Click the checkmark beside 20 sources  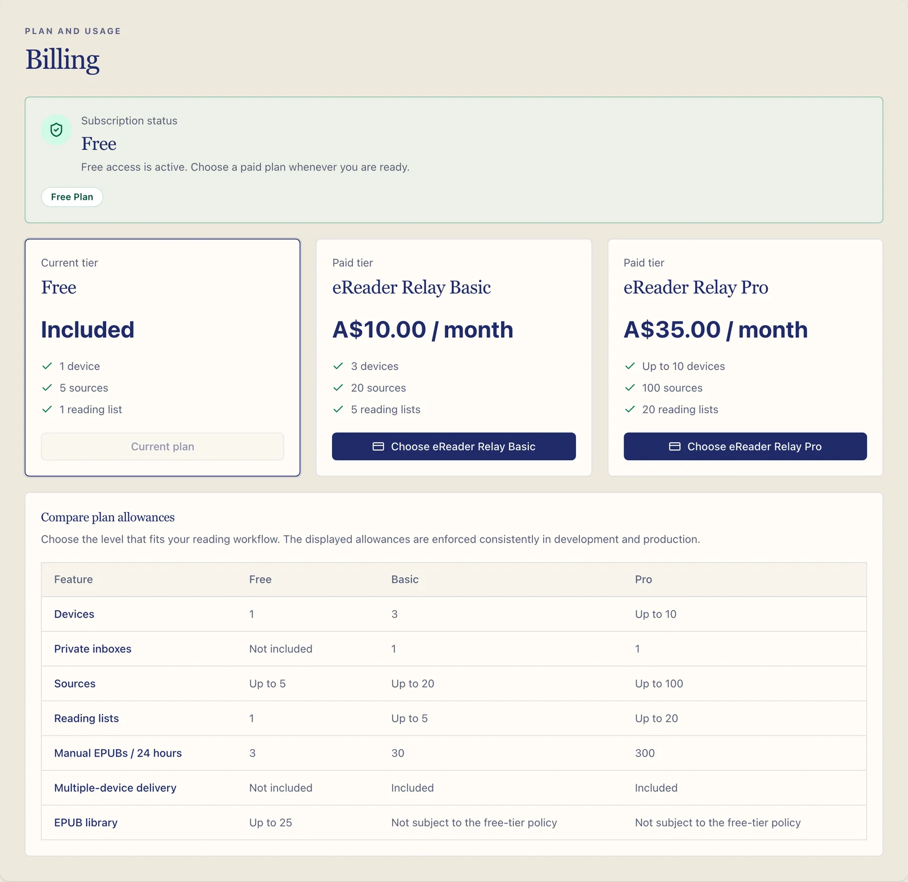tap(338, 388)
